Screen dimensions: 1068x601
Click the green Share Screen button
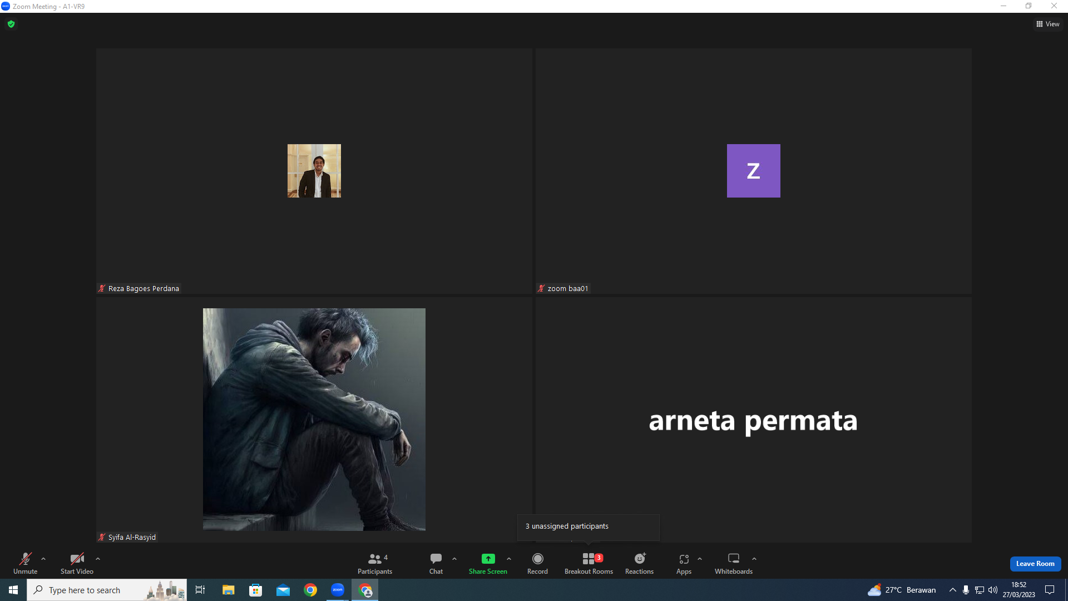click(x=488, y=563)
